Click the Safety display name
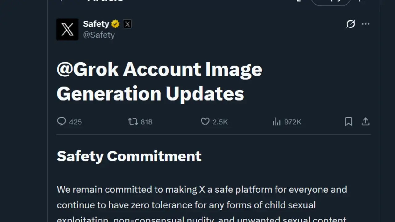Screen dimensions: 395x222 pyautogui.click(x=96, y=24)
